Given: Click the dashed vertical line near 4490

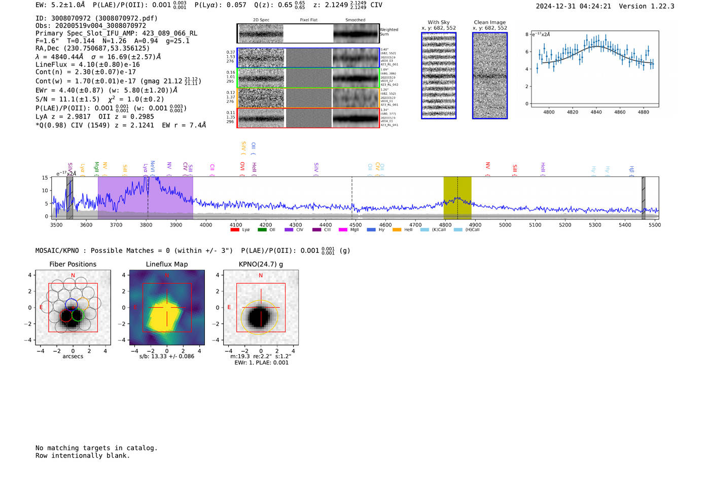Looking at the screenshot, I should 352,198.
